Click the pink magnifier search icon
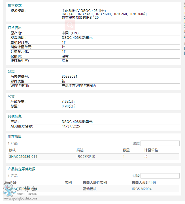Image resolution: width=185 pixels, height=204 pixels. [x=69, y=25]
